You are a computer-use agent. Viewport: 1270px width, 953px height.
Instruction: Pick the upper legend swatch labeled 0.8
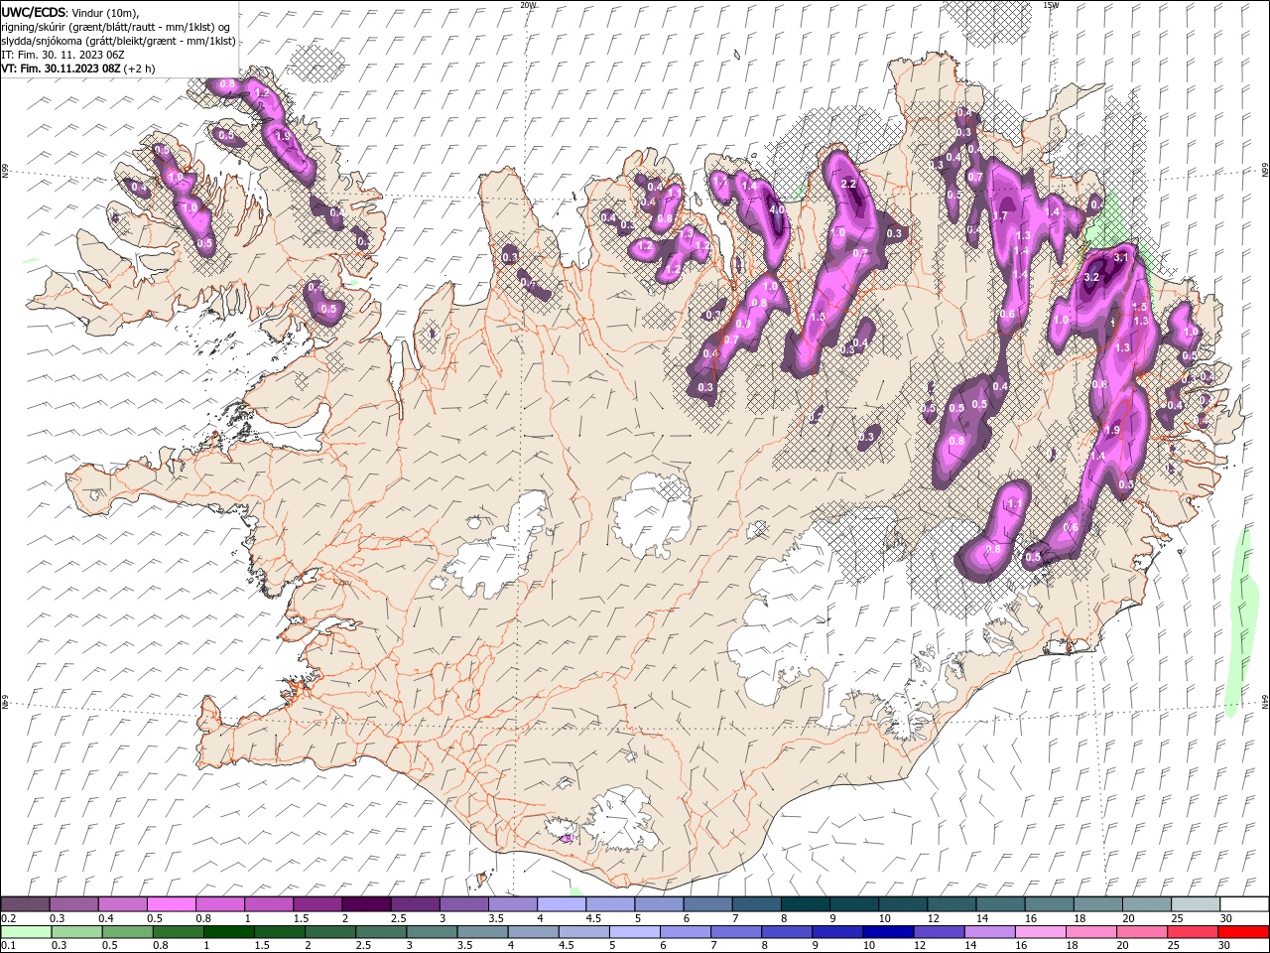pyautogui.click(x=219, y=904)
